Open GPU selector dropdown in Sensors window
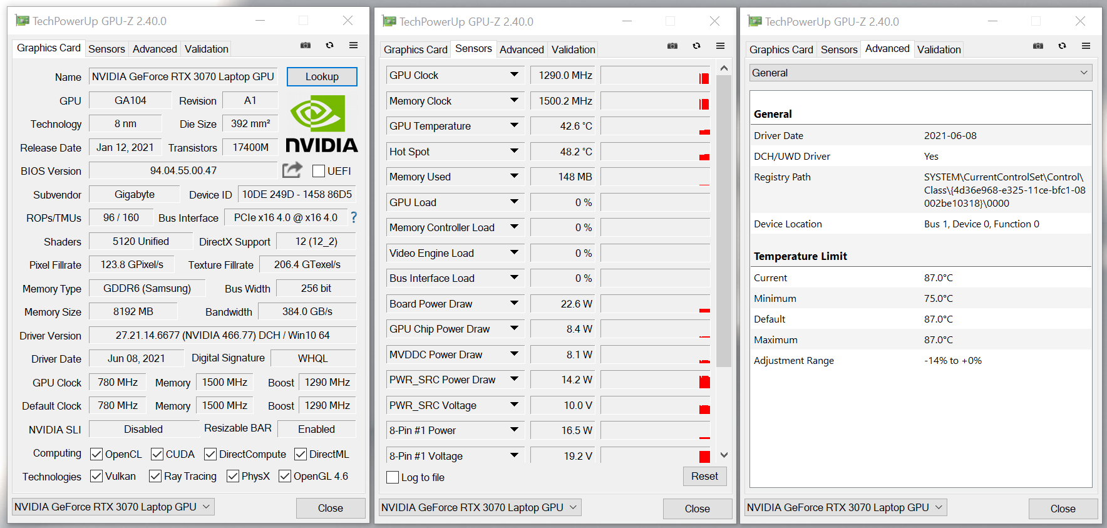The image size is (1107, 528). [480, 507]
